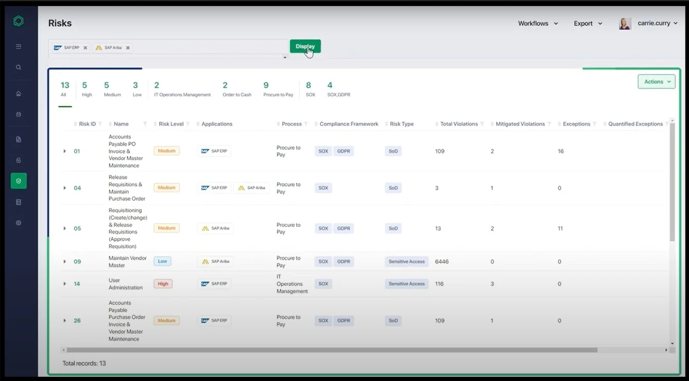
Task: Remove the SAP ERP filter tag
Action: click(85, 47)
